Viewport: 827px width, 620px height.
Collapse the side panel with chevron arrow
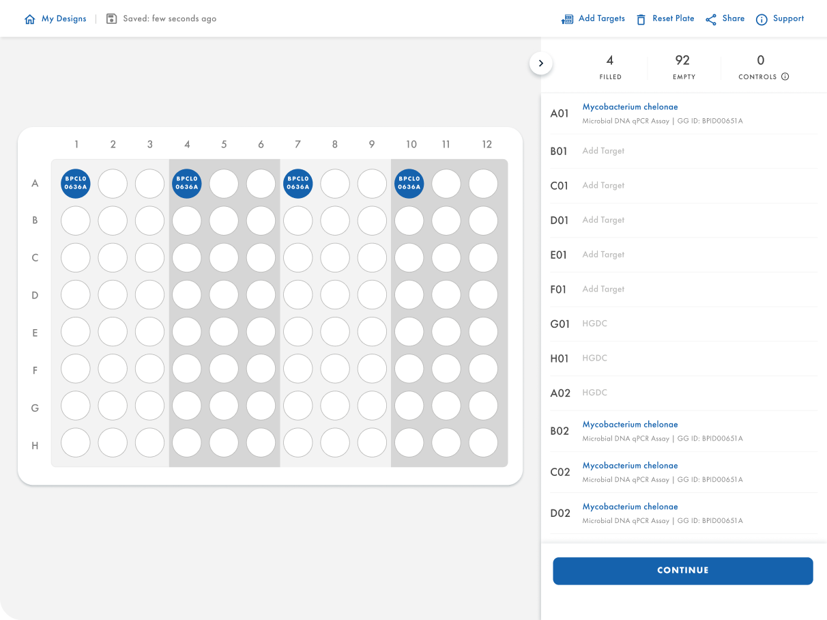(540, 64)
